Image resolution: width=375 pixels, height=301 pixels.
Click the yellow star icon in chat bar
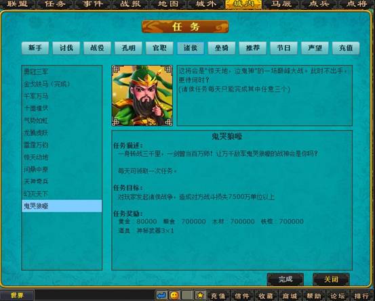tap(200, 296)
